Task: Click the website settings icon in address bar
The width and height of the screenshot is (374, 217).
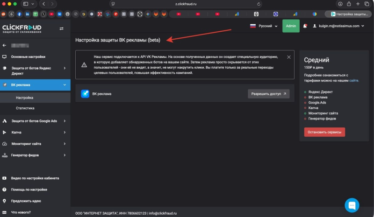Action: (x=113, y=4)
